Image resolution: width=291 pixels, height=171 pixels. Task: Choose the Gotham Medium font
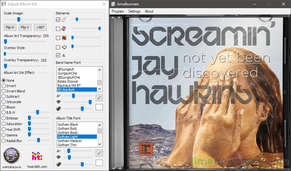click(77, 141)
